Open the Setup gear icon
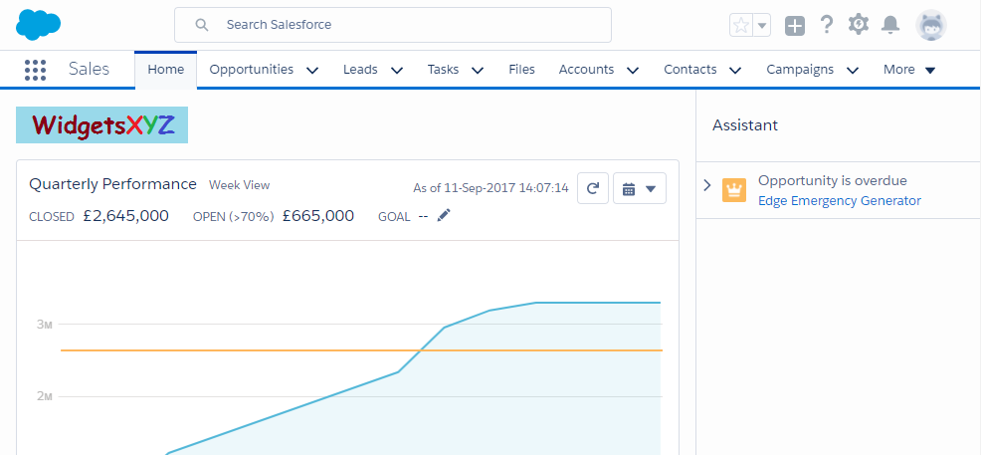The image size is (981, 455). click(x=859, y=25)
